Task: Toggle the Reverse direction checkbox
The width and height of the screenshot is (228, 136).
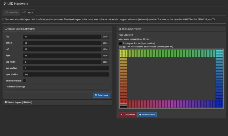Action: coord(25,81)
